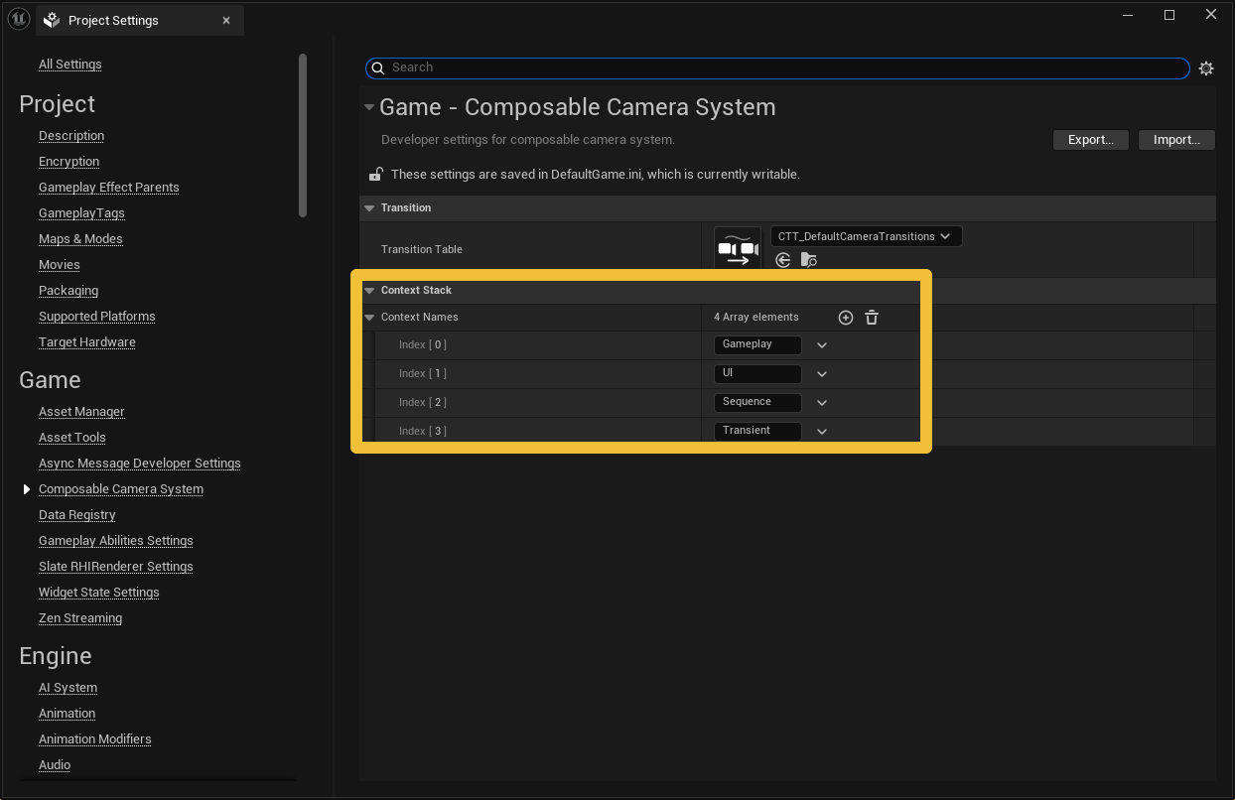Collapse the Transition section
1235x800 pixels.
[369, 208]
